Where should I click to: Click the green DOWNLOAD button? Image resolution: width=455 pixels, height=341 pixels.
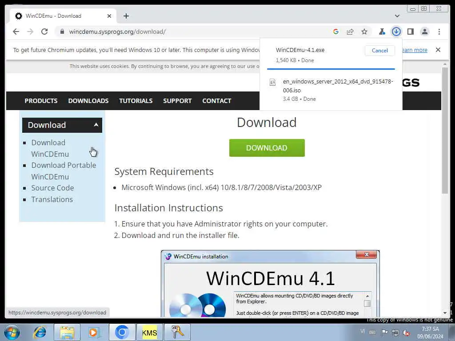coord(267,148)
